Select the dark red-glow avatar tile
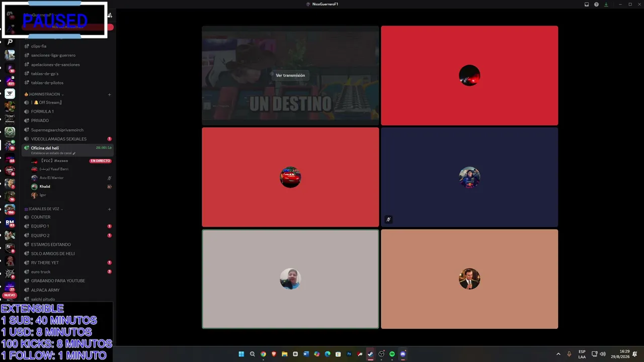Screen dimensions: 644x362 [x=469, y=75]
